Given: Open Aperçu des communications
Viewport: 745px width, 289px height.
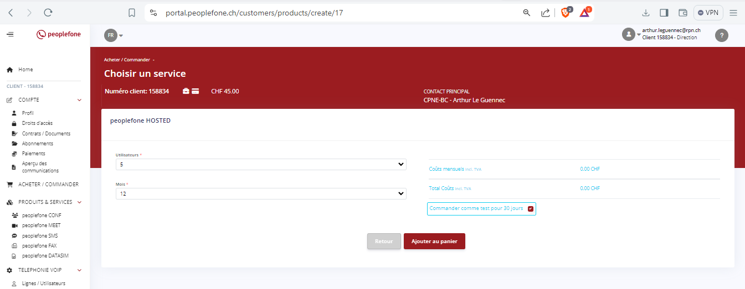Looking at the screenshot, I should pyautogui.click(x=40, y=167).
